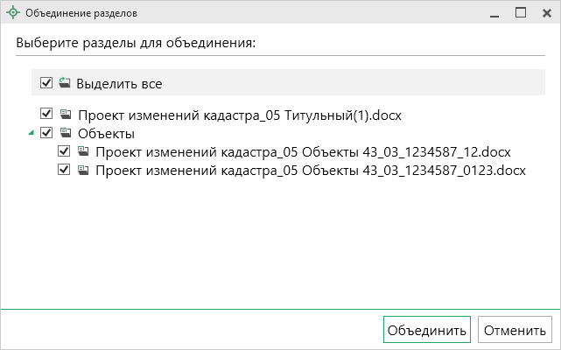Click the document icon next to Титульный(1).docx
This screenshot has width=561, height=350.
tap(65, 115)
